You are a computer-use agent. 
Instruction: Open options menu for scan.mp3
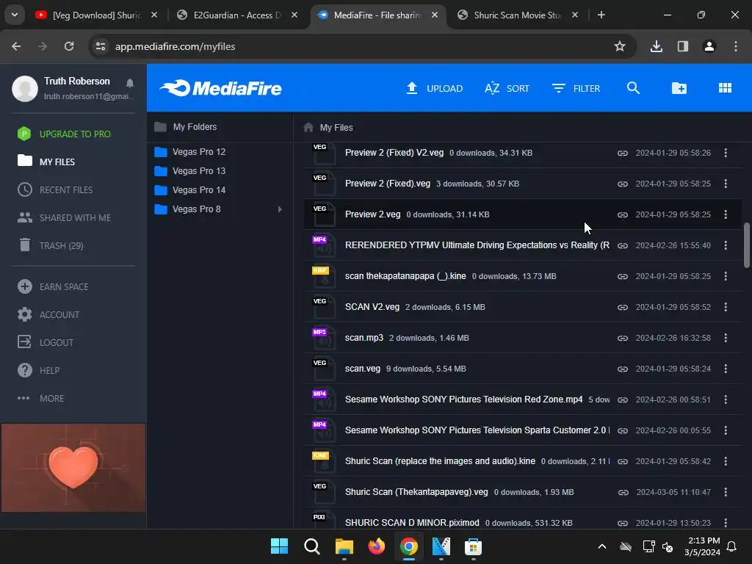pos(725,338)
